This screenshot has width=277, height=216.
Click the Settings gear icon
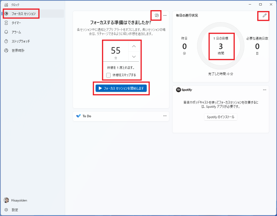click(6, 210)
